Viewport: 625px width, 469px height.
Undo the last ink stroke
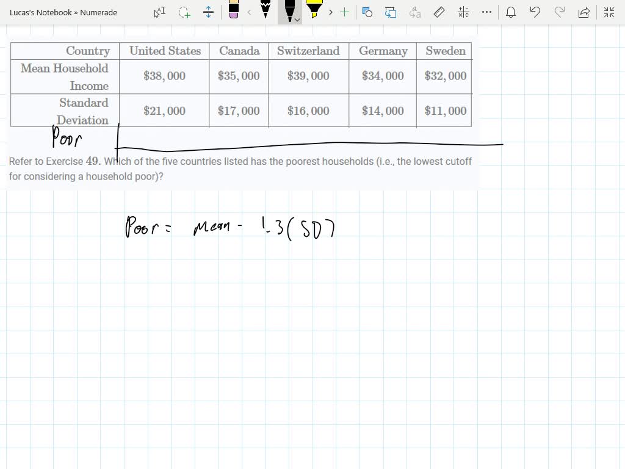(535, 12)
